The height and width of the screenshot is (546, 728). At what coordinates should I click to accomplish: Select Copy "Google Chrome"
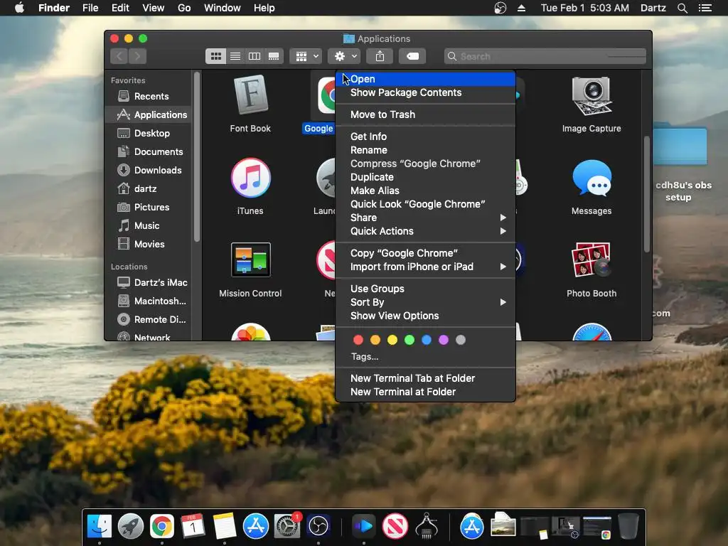pyautogui.click(x=425, y=253)
